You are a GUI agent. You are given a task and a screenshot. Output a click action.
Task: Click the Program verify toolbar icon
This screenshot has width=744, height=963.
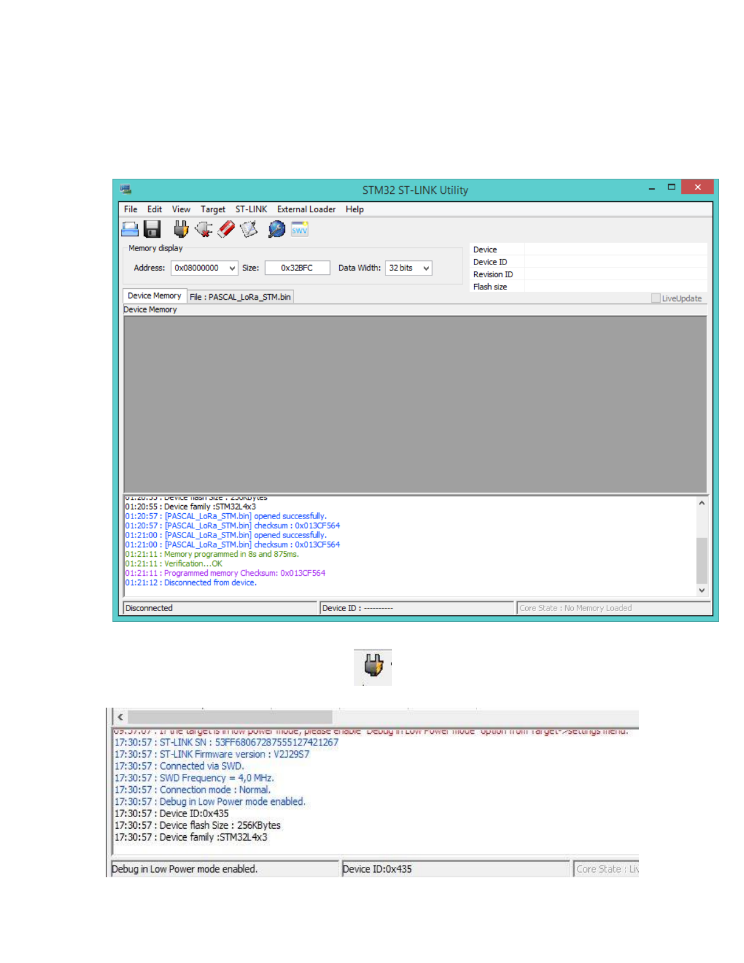click(x=249, y=229)
